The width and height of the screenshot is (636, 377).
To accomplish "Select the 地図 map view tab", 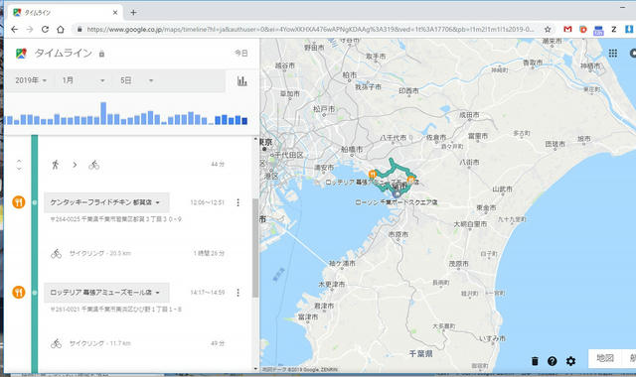I will pyautogui.click(x=605, y=358).
